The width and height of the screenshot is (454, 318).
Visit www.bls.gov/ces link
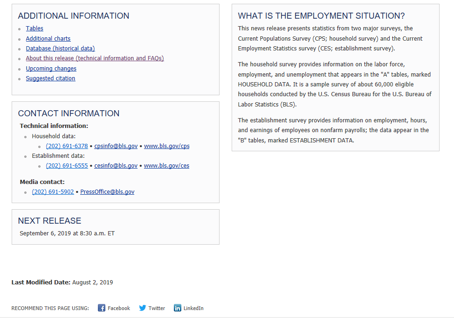pyautogui.click(x=166, y=166)
